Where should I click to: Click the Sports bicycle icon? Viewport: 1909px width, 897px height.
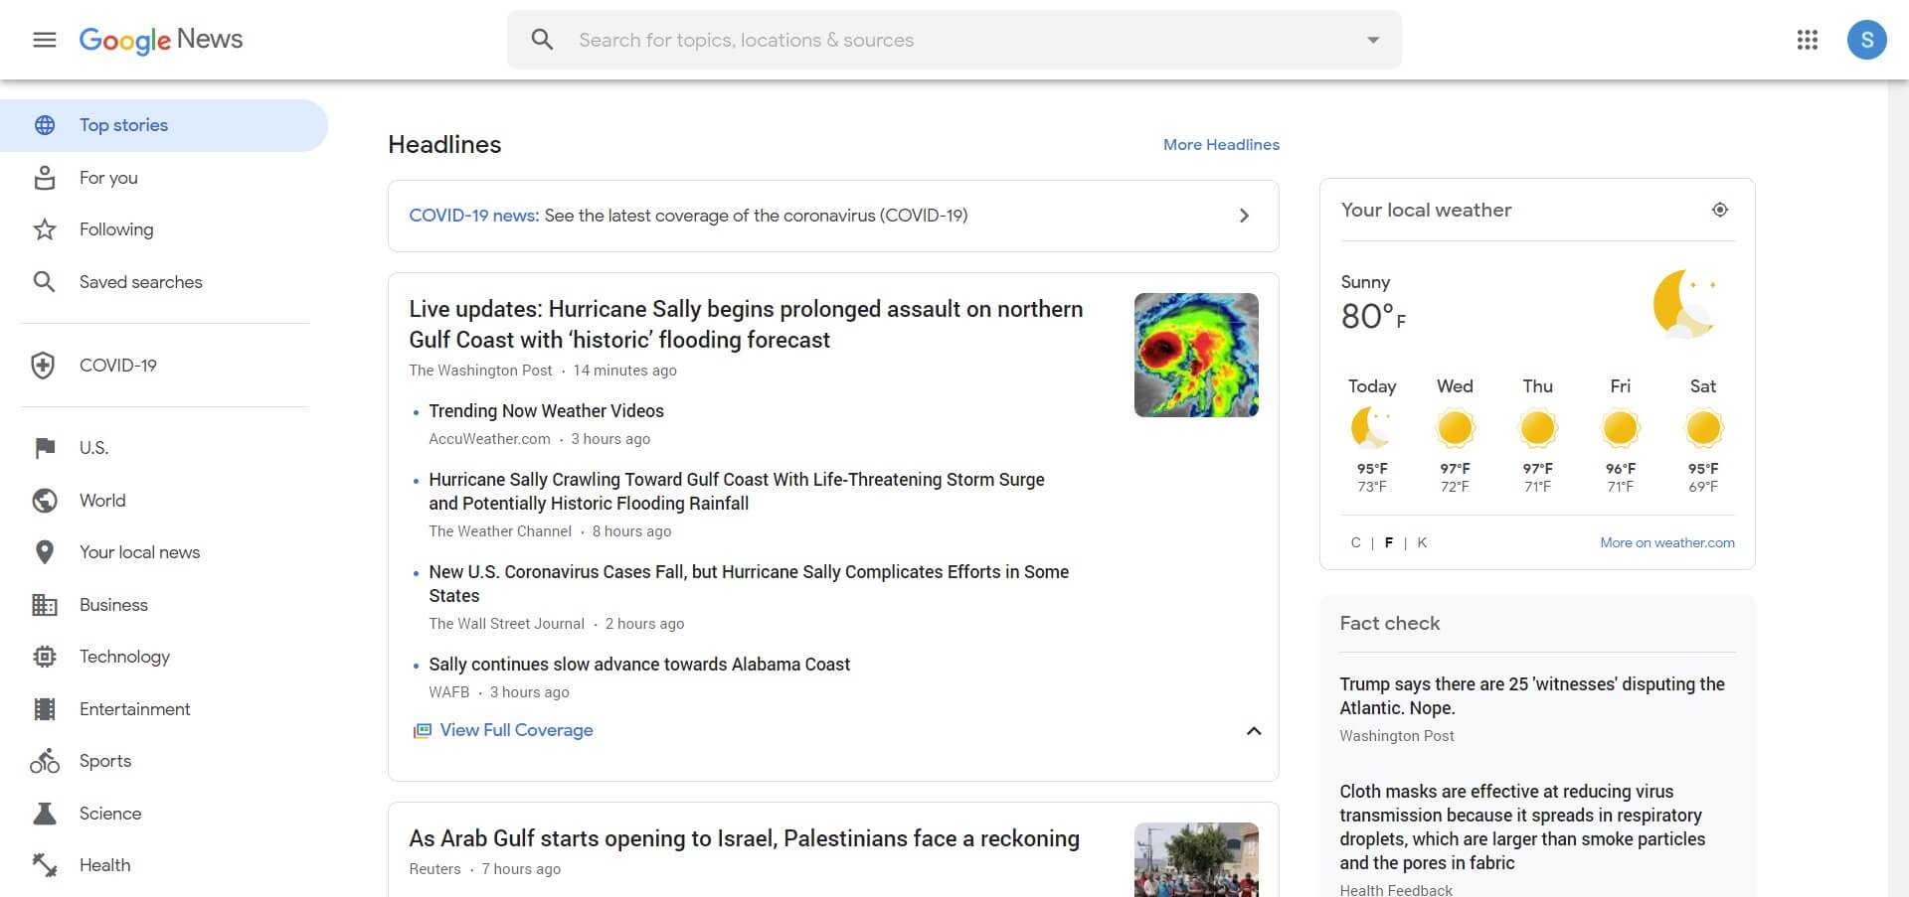click(45, 761)
